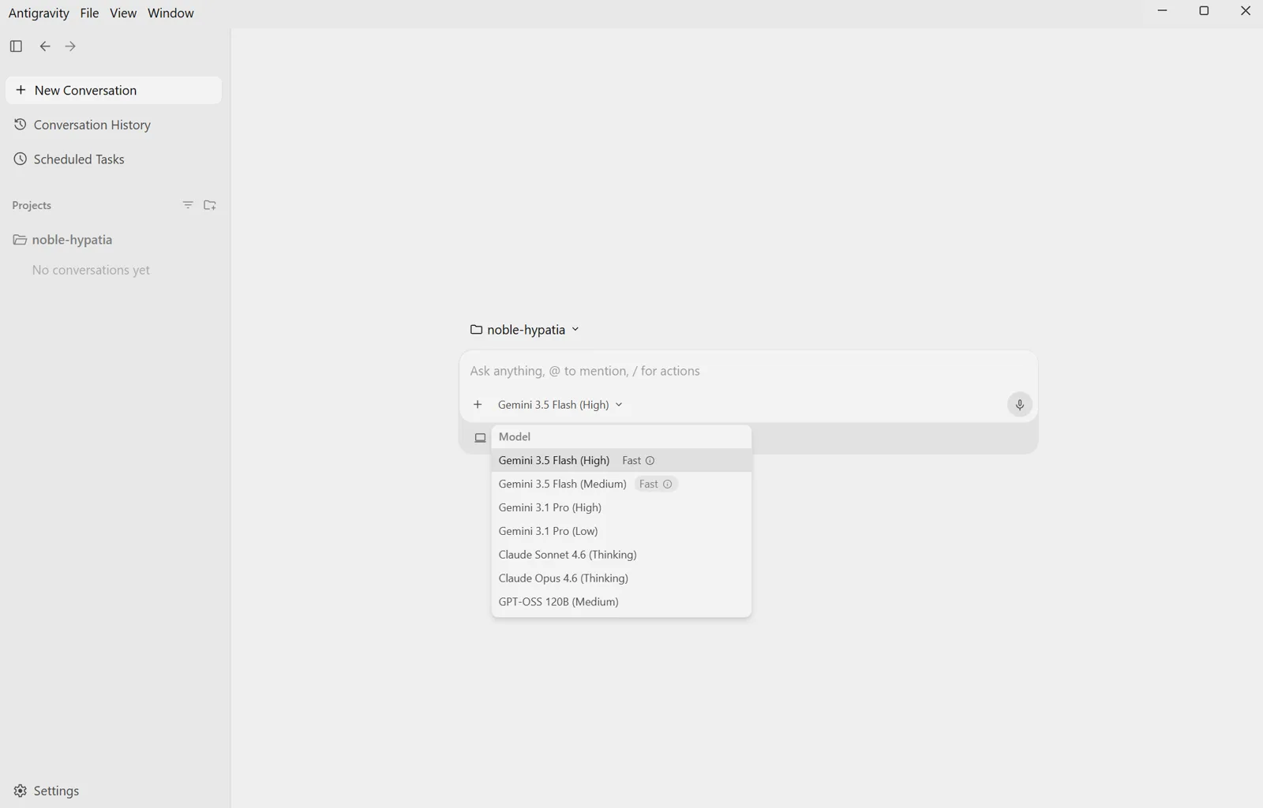Select Gemini 3.5 Flash (Medium) model
This screenshot has width=1263, height=808.
[x=621, y=484]
